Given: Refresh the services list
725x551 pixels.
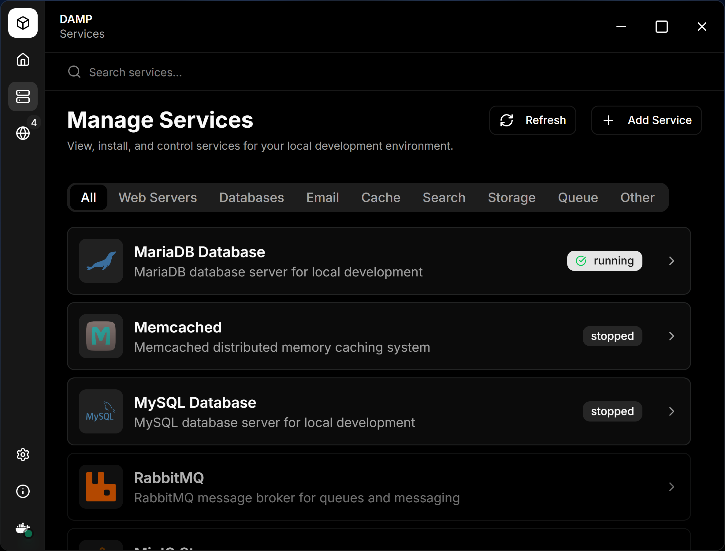Looking at the screenshot, I should coord(532,120).
